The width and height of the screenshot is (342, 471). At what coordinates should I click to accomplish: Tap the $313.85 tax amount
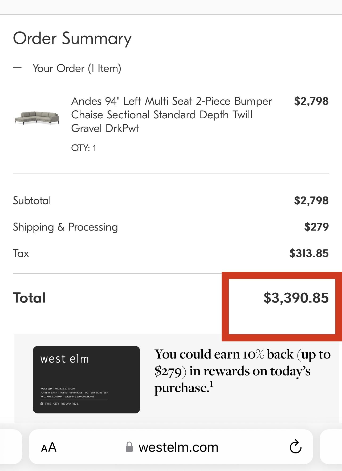pyautogui.click(x=309, y=253)
